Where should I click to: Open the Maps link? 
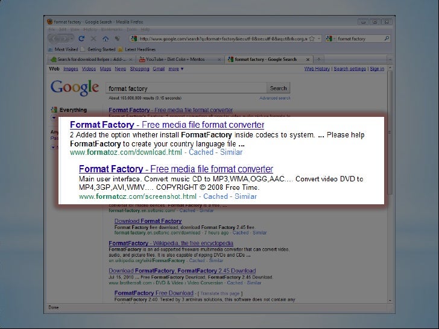coord(106,69)
